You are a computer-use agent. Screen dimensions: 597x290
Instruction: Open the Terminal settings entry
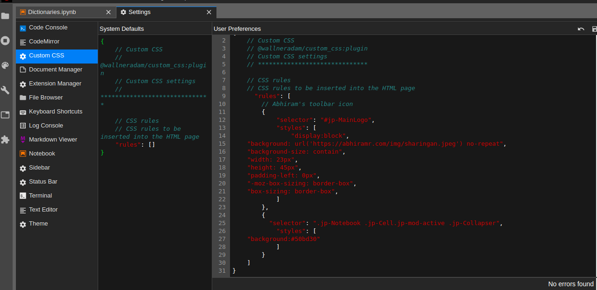point(40,196)
